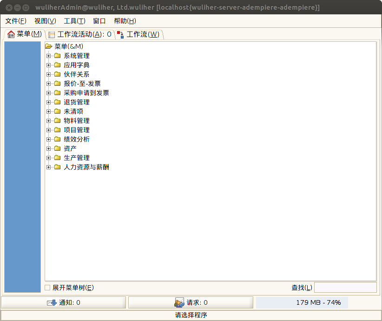This screenshot has height=321, width=382.
Task: Expand the 生产管理 tree node
Action: [49, 158]
